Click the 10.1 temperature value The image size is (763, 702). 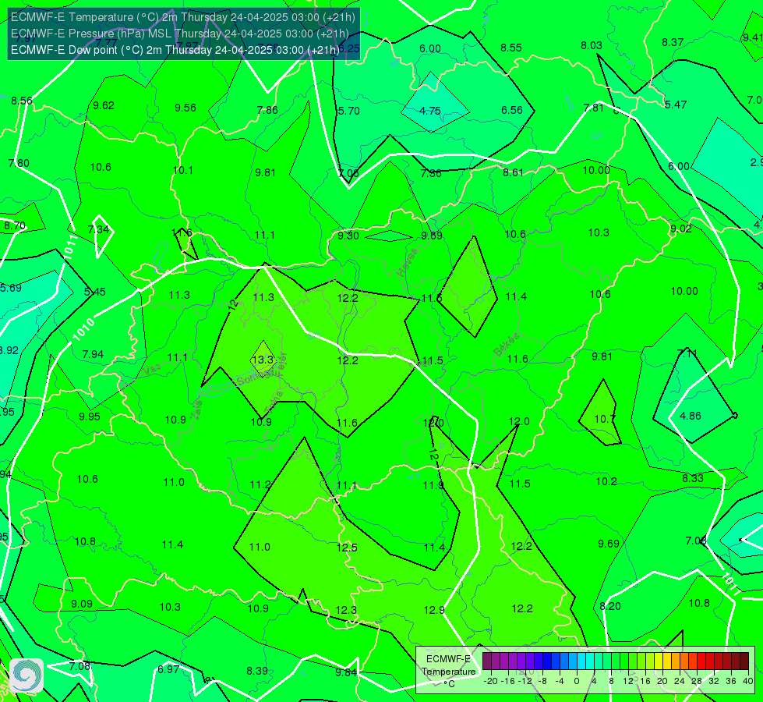[x=183, y=170]
